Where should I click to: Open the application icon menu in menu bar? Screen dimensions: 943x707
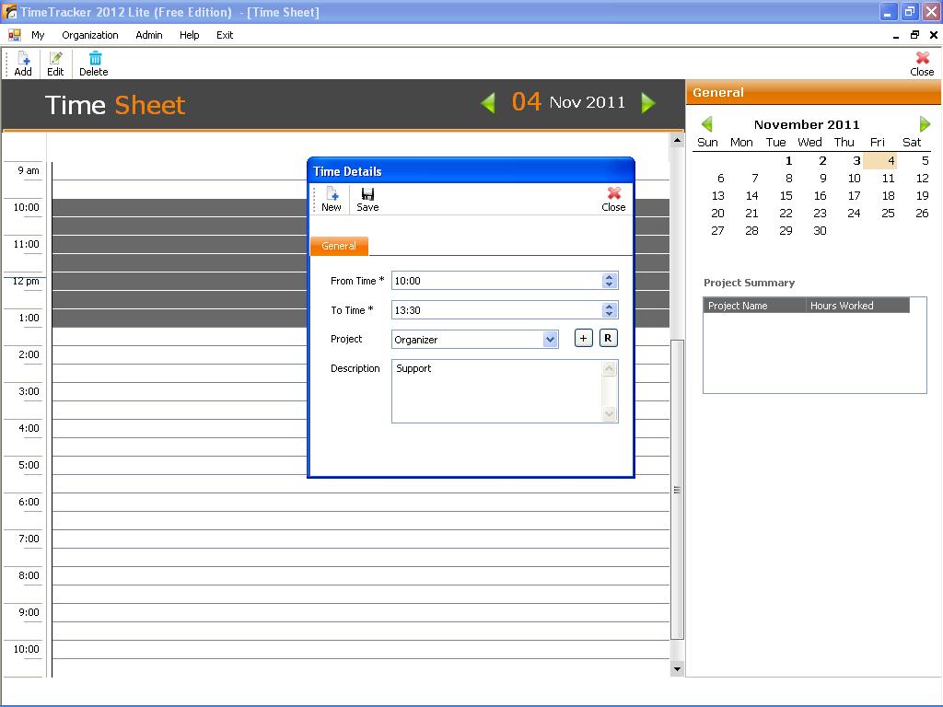[15, 36]
